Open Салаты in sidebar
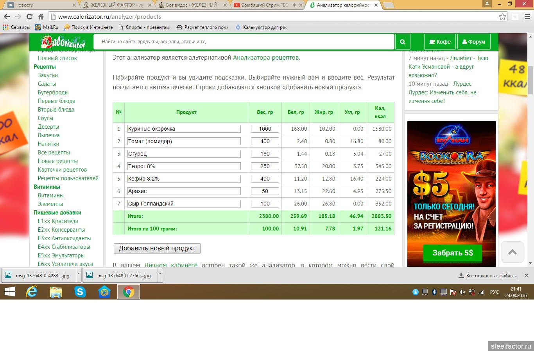 [47, 84]
